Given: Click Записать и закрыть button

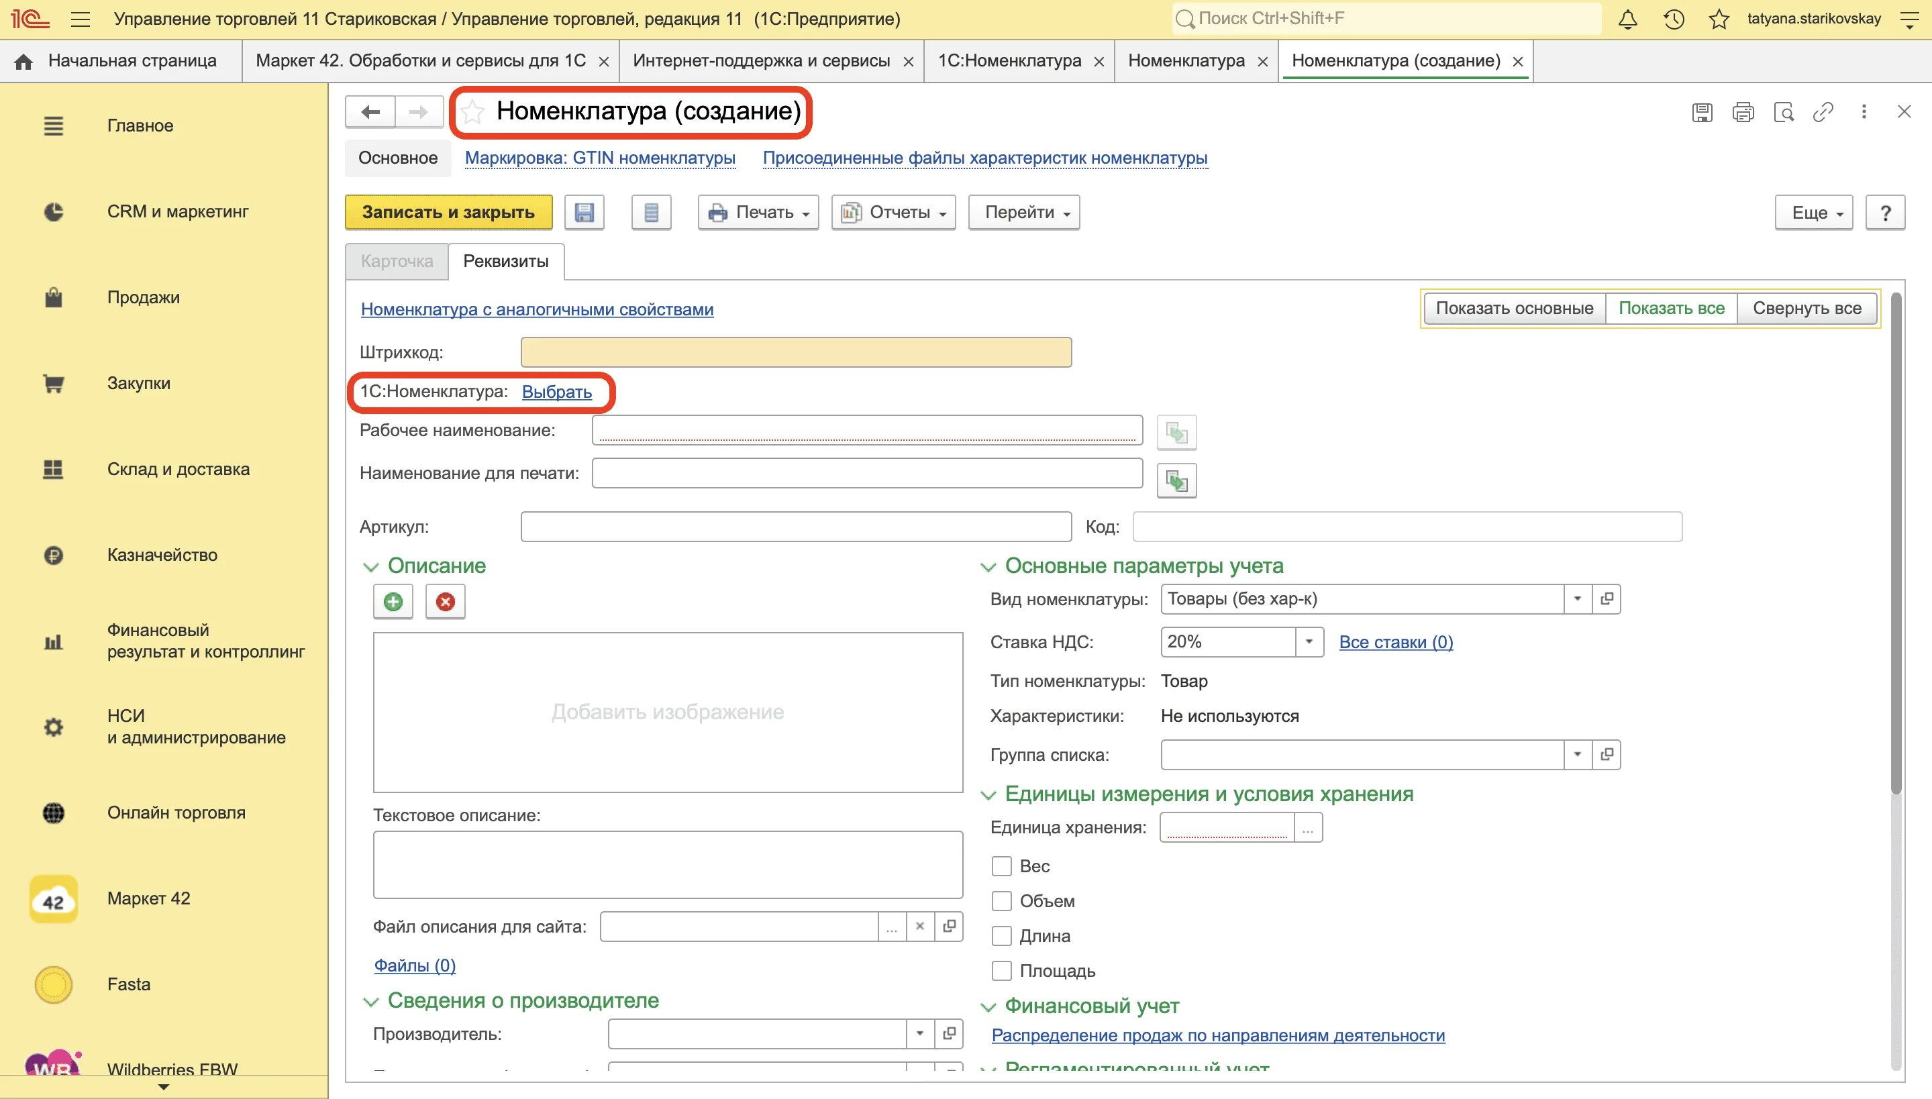Looking at the screenshot, I should click(448, 212).
